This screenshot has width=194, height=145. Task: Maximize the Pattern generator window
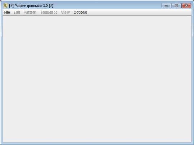176,6
